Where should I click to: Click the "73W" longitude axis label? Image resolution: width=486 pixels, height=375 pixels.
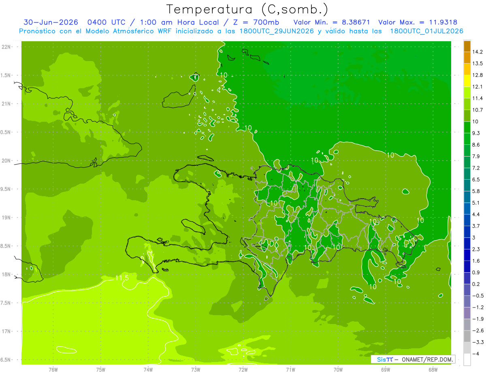coord(196,370)
